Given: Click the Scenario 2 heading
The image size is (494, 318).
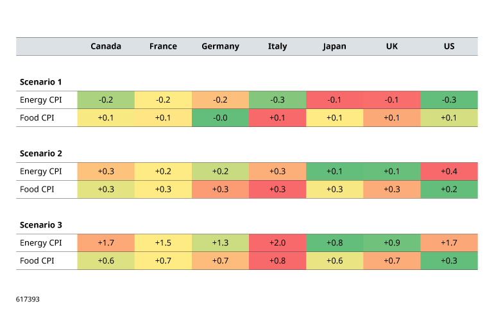Looking at the screenshot, I should click(x=40, y=153).
